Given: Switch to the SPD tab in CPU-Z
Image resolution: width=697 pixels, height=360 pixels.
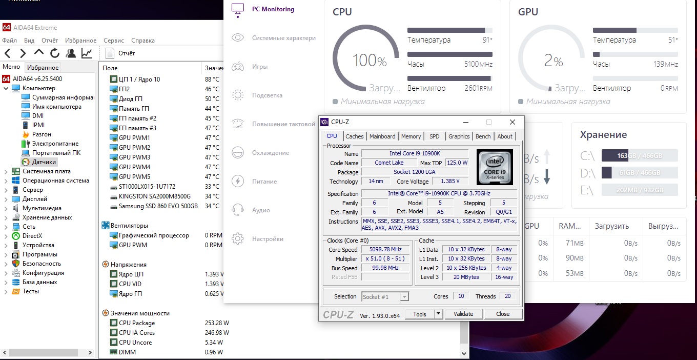Looking at the screenshot, I should pyautogui.click(x=434, y=136).
